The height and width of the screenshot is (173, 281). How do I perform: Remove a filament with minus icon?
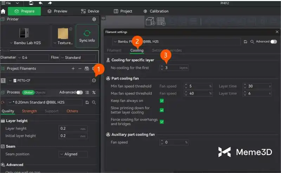pos(80,69)
